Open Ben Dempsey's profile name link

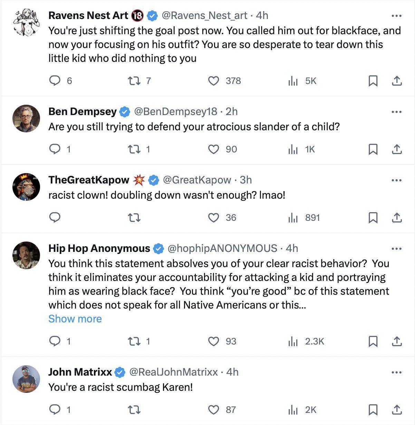pos(83,111)
